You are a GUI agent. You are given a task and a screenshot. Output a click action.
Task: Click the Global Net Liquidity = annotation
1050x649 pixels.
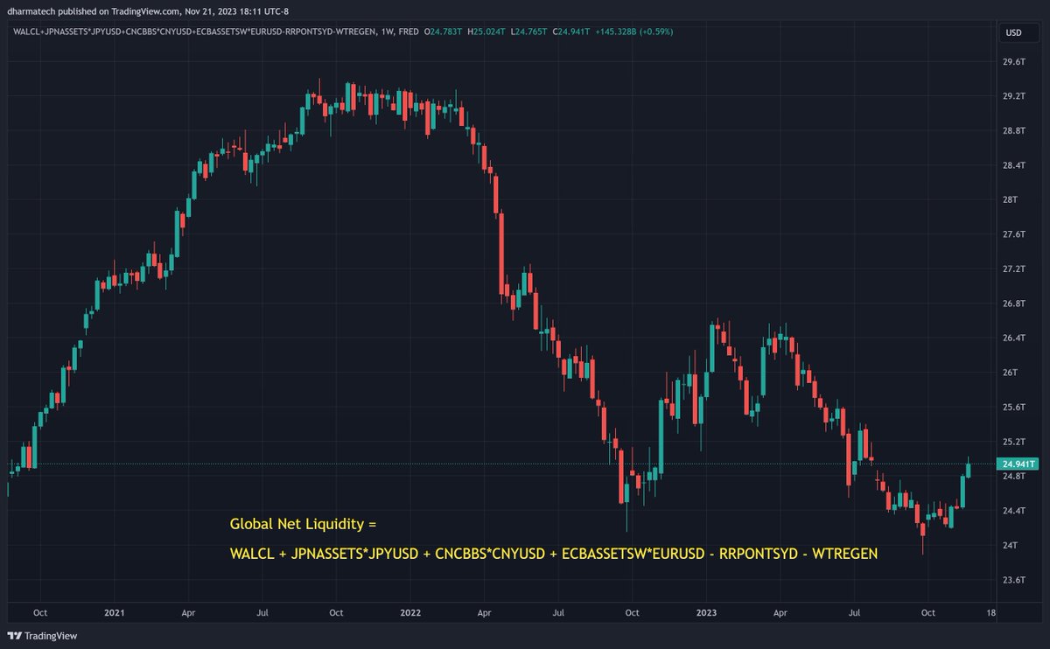[302, 525]
